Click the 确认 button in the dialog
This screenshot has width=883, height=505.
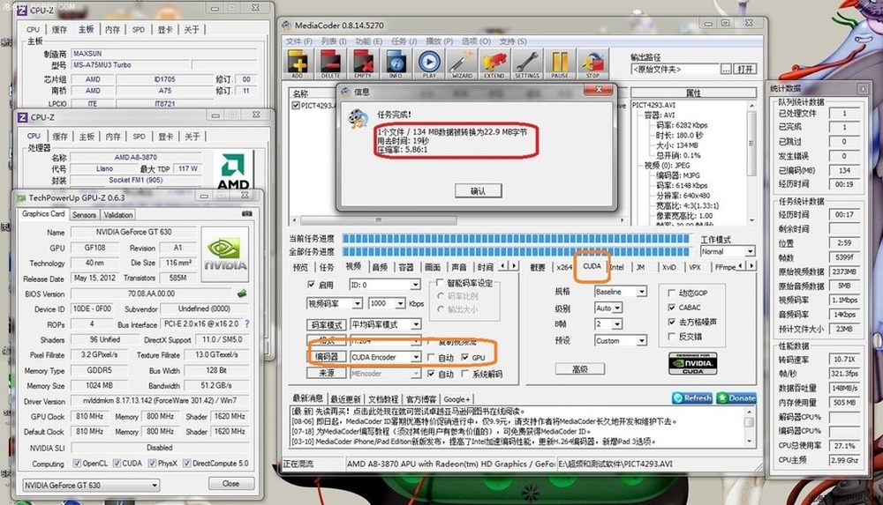click(x=478, y=191)
